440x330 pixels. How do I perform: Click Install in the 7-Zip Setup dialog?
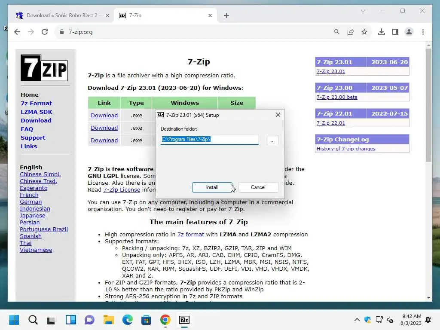[x=212, y=187]
